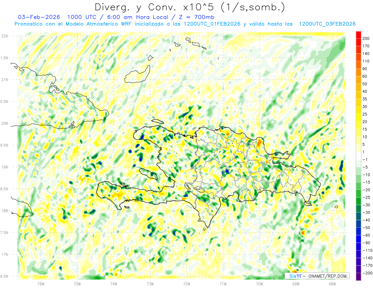This screenshot has height=288, width=373.
Task: Click the "68W" longitude axis label
Action: (332, 284)
